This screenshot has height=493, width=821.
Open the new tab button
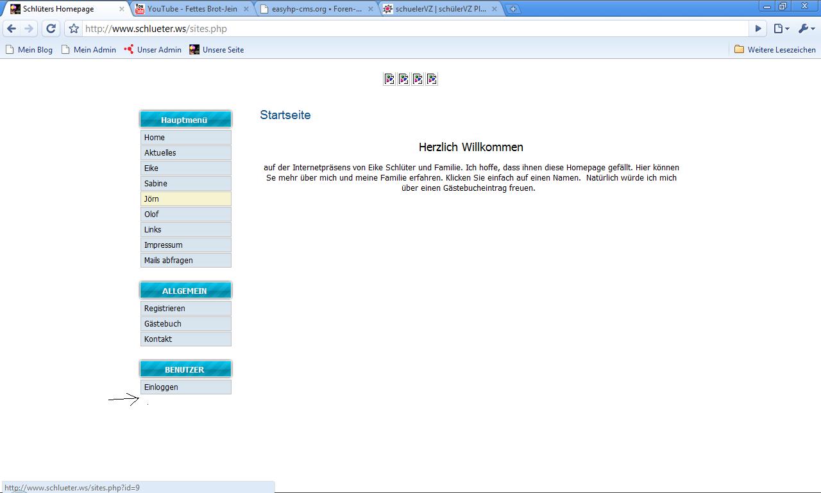[512, 9]
